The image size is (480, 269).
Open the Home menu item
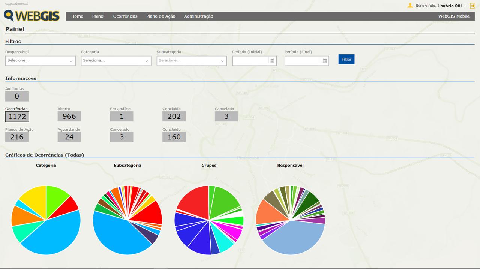[x=77, y=16]
